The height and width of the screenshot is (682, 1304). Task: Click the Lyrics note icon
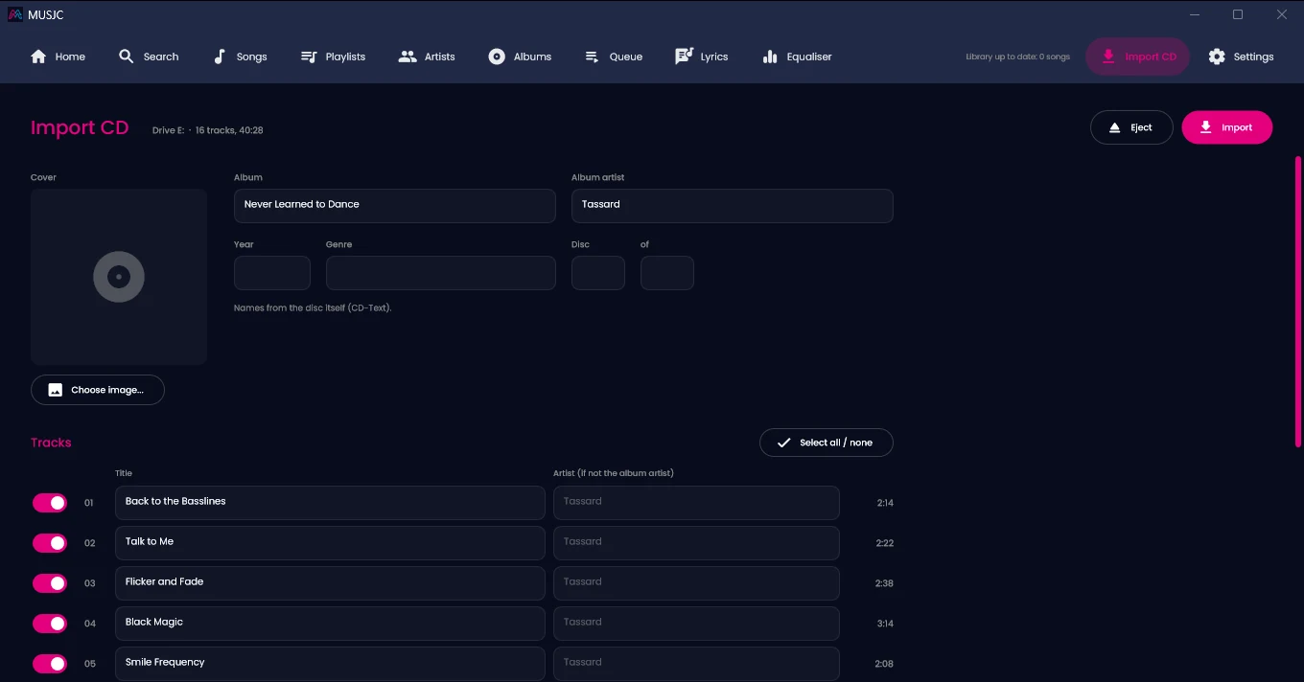pos(684,57)
